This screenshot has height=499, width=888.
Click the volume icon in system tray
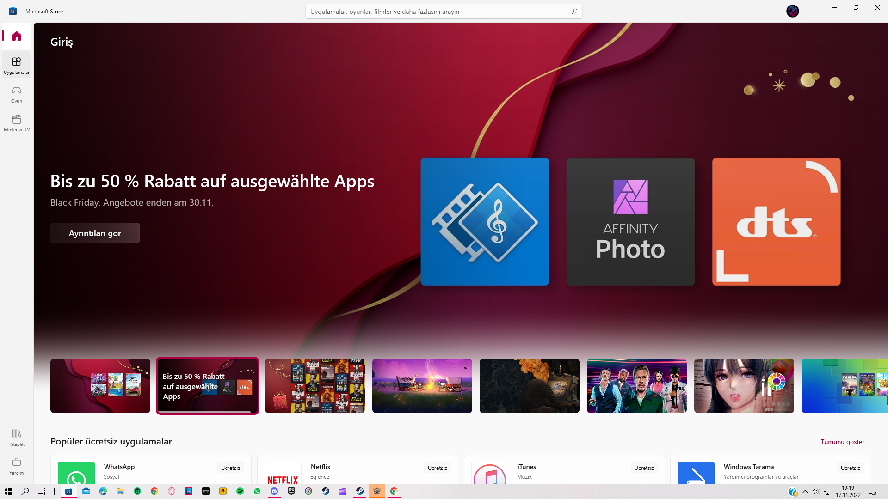pyautogui.click(x=815, y=492)
